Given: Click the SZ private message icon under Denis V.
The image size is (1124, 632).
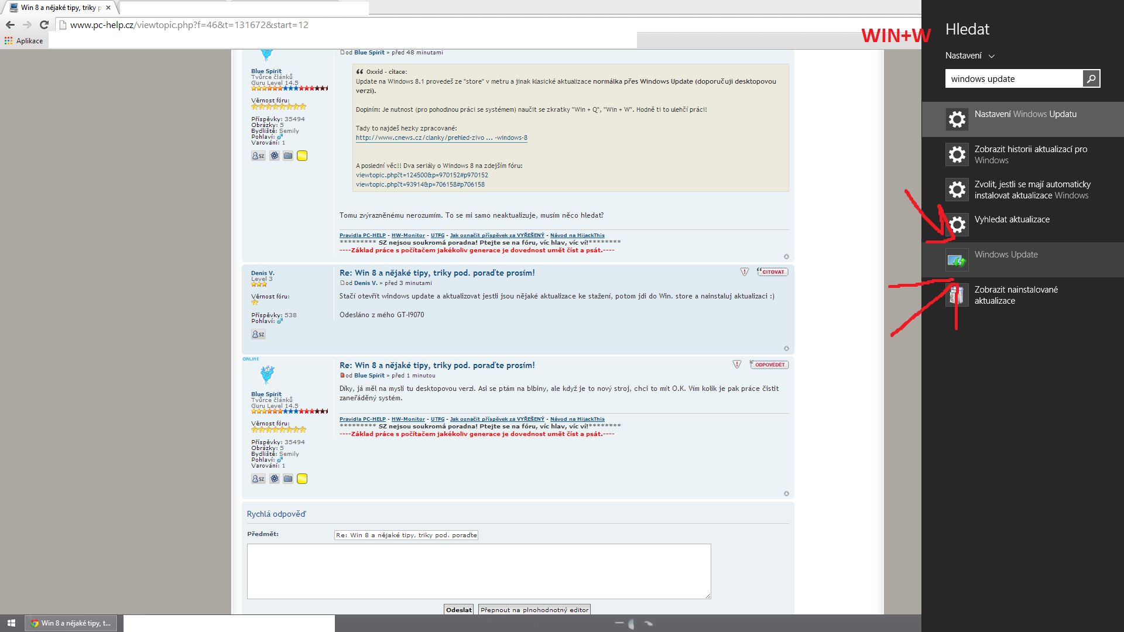Looking at the screenshot, I should pyautogui.click(x=258, y=335).
